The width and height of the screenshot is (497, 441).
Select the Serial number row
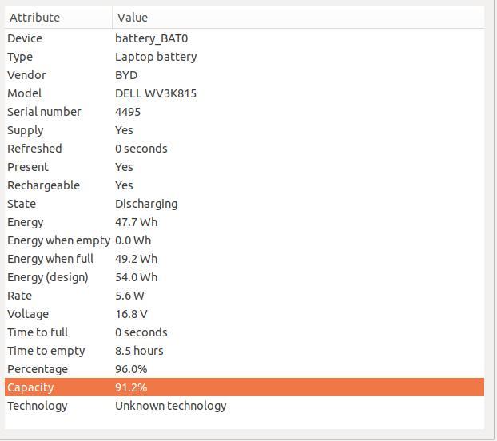tap(245, 112)
